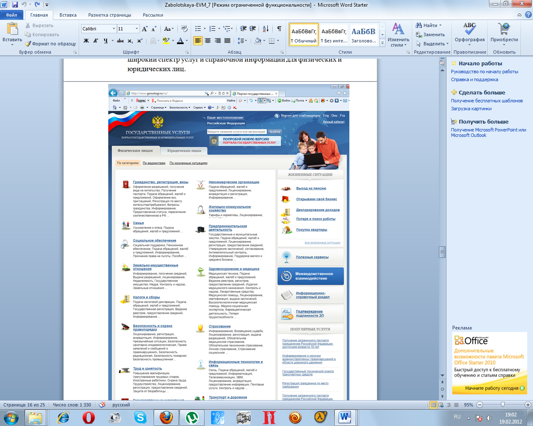The width and height of the screenshot is (533, 426).
Task: Open the font size 11 dropdown
Action: [x=137, y=29]
